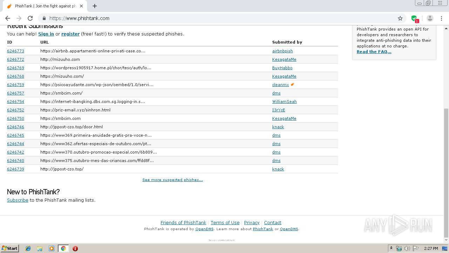The image size is (449, 253).
Task: Open phish ID 6246745
Action: 15,135
